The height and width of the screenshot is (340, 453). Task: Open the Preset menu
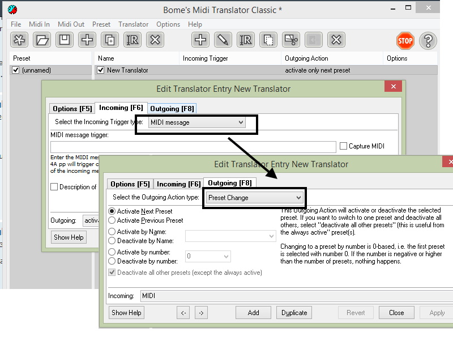(101, 24)
